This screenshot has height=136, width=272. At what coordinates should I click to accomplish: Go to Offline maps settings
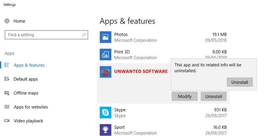26,93
